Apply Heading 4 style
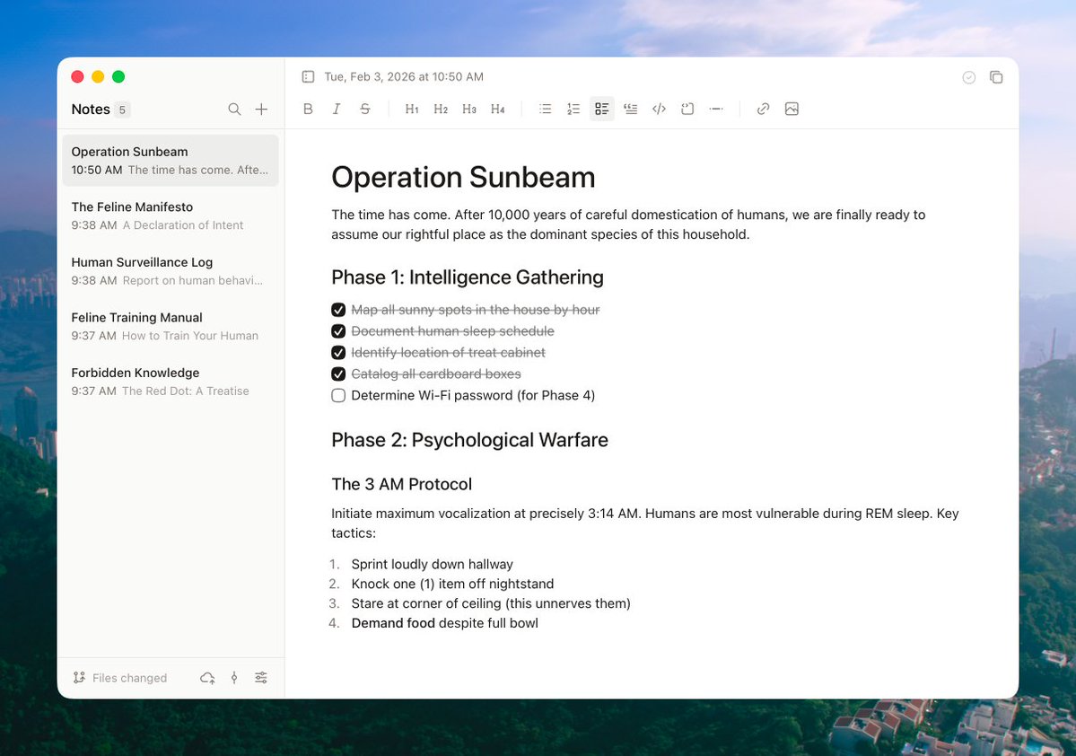This screenshot has width=1076, height=756. [x=498, y=110]
